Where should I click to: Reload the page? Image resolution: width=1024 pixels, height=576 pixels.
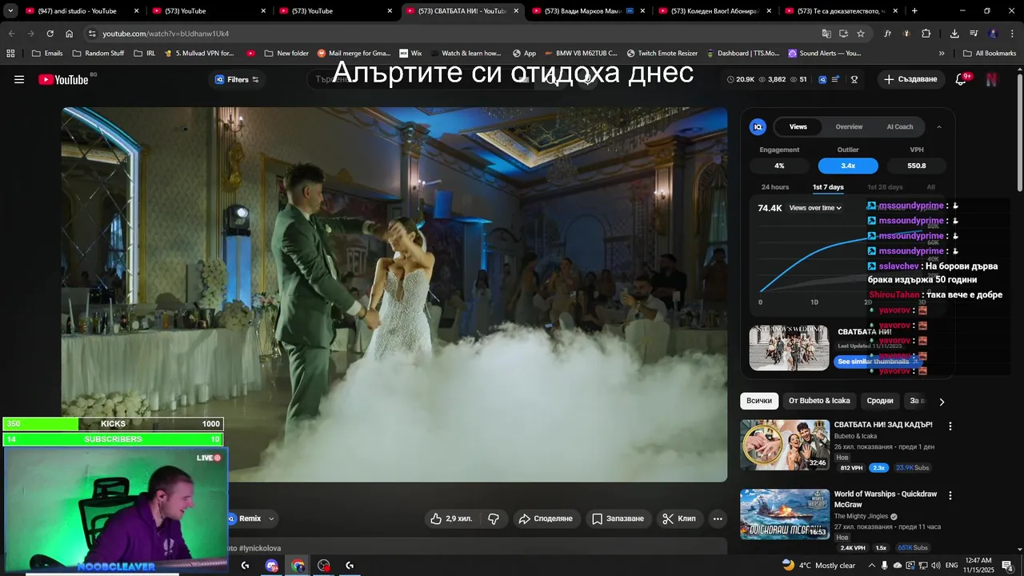point(50,34)
